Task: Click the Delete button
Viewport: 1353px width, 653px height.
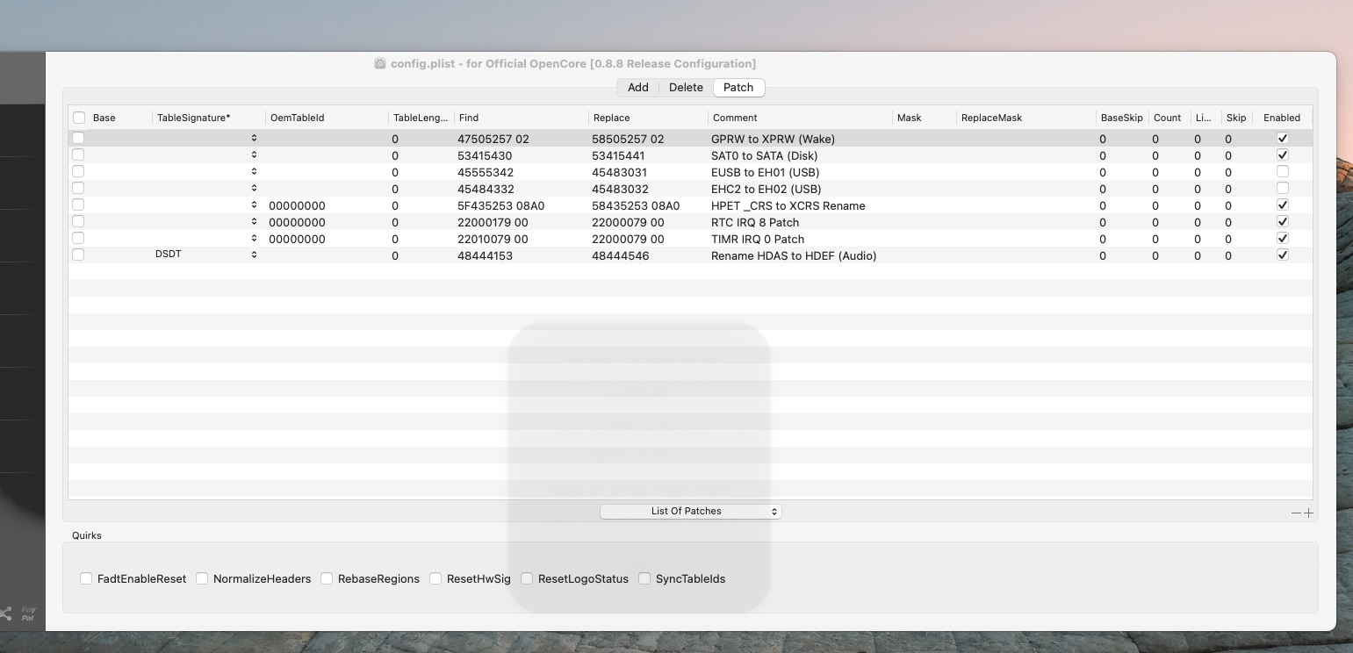Action: click(685, 87)
